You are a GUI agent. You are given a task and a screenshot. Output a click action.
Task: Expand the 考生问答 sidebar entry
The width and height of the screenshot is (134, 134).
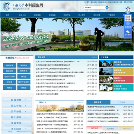click(x=17, y=129)
